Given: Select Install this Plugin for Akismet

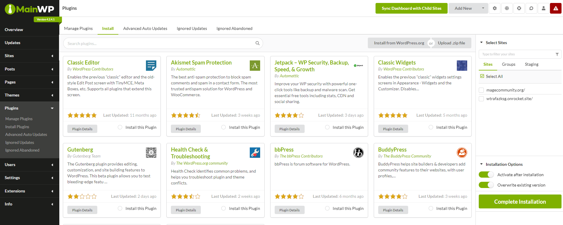Looking at the screenshot, I should pos(223,127).
